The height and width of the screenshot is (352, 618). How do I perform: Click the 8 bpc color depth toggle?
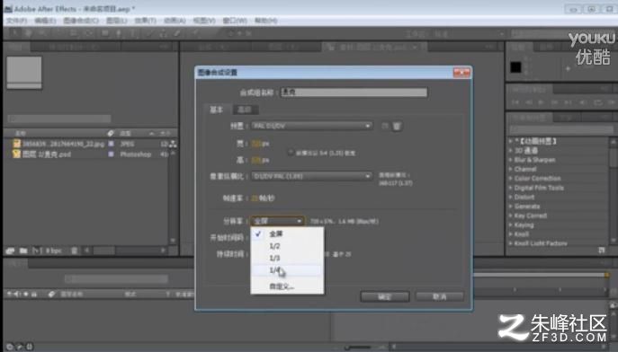[x=53, y=251]
